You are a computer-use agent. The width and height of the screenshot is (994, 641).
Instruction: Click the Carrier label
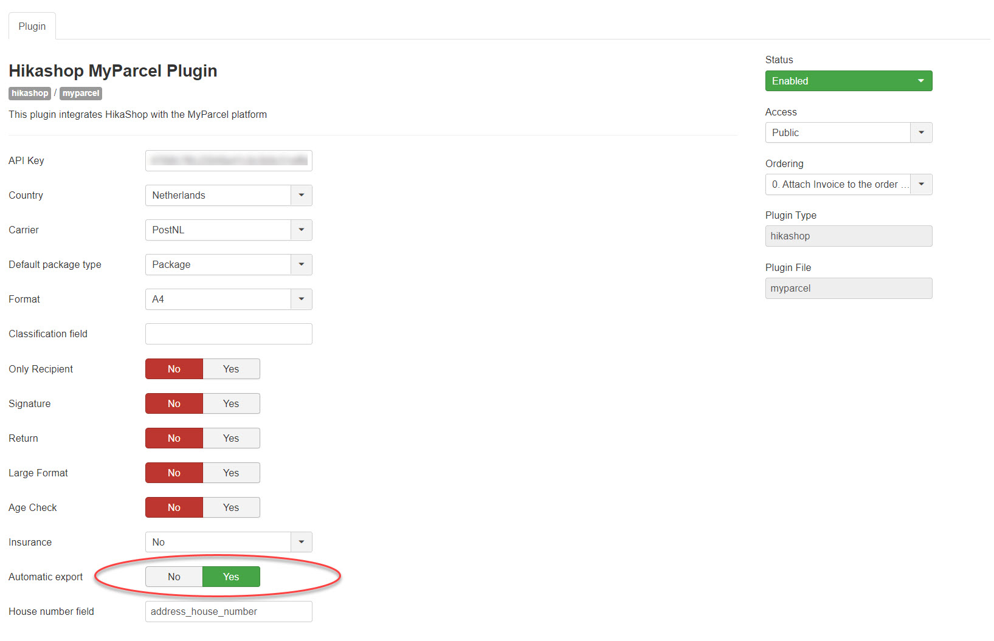[24, 230]
